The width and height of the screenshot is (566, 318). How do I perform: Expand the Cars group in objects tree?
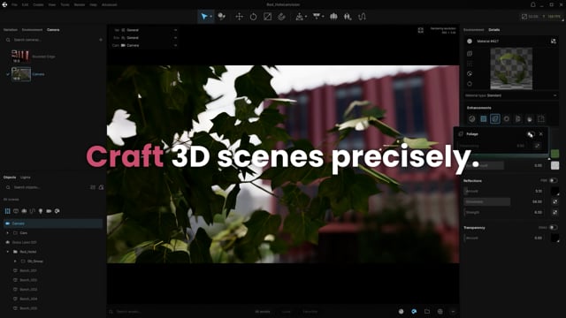point(8,233)
